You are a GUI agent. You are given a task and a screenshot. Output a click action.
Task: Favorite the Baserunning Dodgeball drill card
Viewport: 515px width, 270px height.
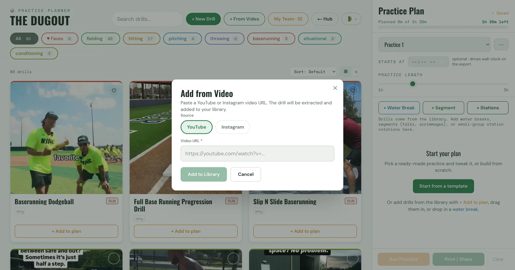click(114, 90)
